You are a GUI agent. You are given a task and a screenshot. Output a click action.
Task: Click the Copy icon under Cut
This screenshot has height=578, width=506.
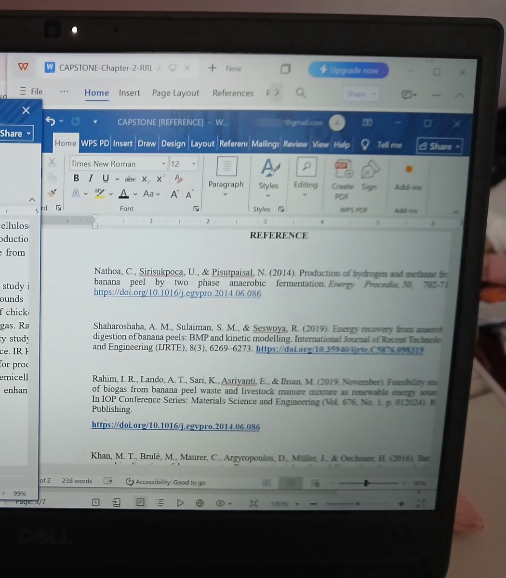(52, 178)
